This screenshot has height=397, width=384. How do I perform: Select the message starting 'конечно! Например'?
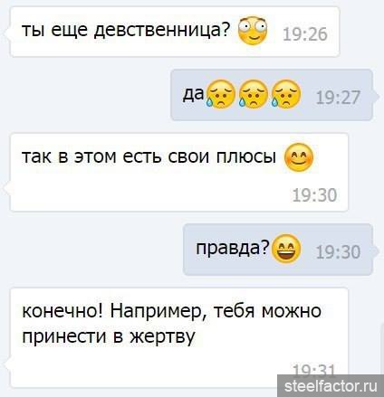click(x=179, y=337)
